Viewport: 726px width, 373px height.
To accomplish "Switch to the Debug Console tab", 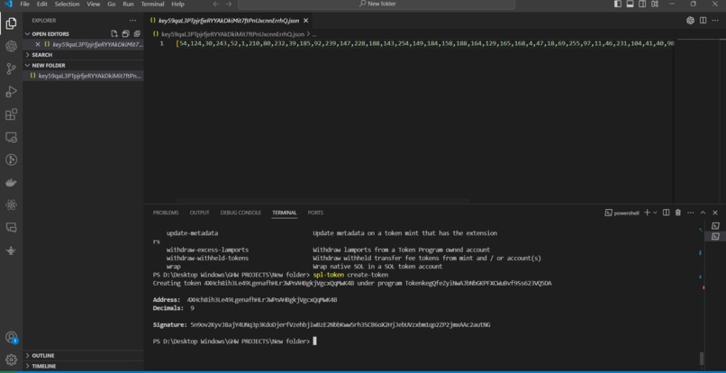I will click(240, 213).
